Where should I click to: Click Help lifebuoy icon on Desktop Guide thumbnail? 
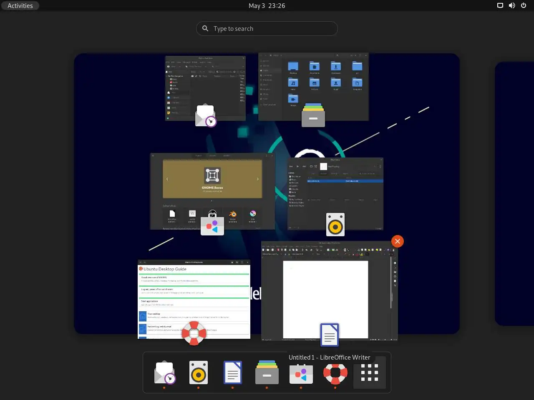(x=194, y=333)
